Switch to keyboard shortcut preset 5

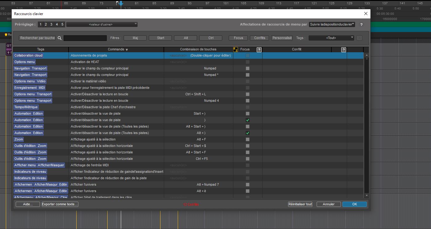(62, 24)
